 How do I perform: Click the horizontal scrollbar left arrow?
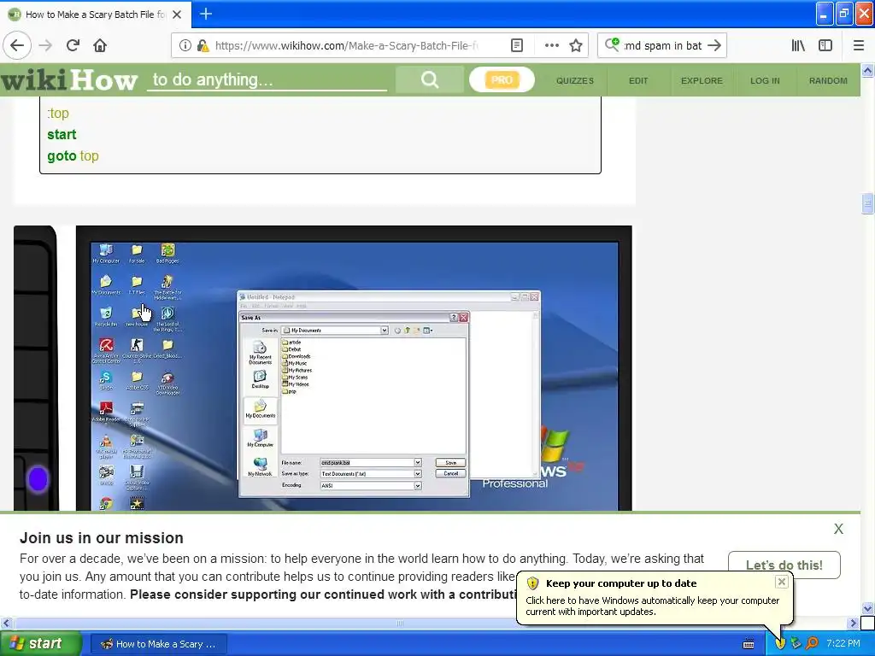(x=6, y=623)
